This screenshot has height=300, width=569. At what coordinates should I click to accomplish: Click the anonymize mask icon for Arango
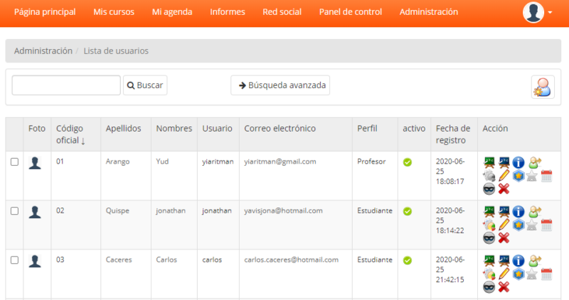[489, 188]
